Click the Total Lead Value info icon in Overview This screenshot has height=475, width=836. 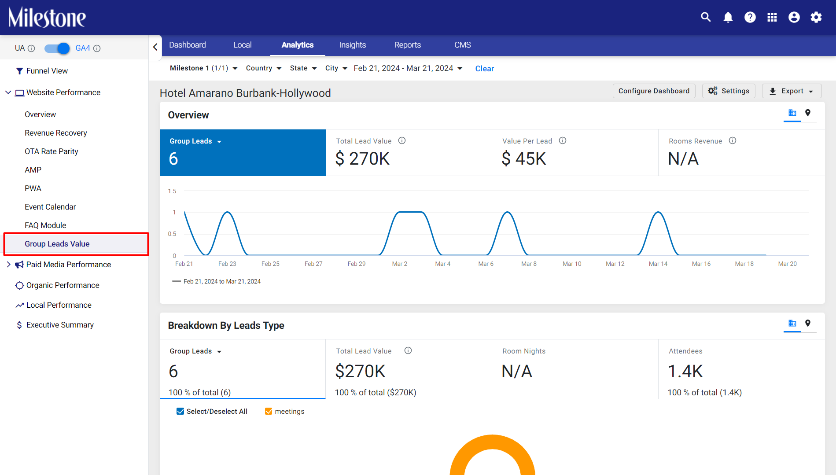click(x=402, y=140)
